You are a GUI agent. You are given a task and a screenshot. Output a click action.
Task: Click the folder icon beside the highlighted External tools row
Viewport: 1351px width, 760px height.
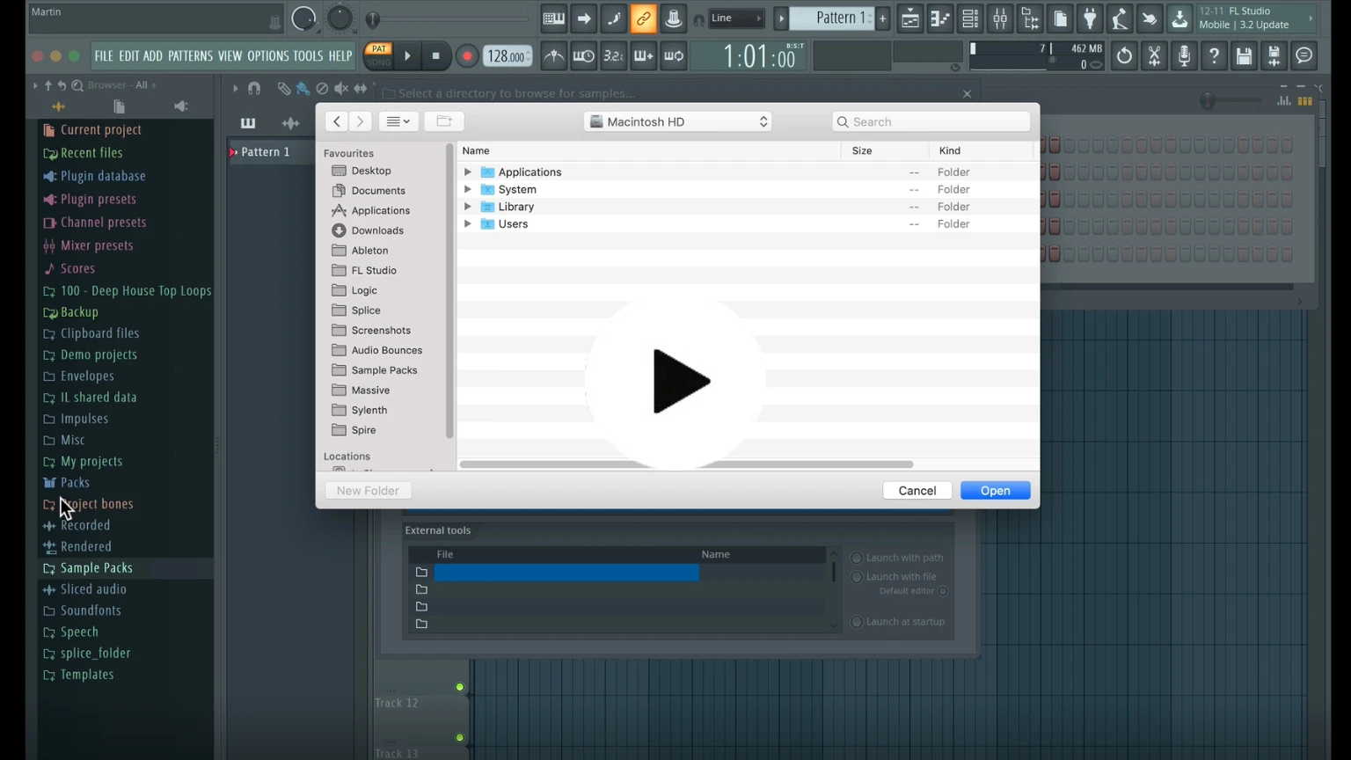click(x=421, y=573)
